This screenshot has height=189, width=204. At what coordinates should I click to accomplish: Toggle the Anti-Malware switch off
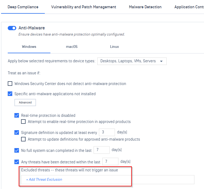click(x=12, y=28)
